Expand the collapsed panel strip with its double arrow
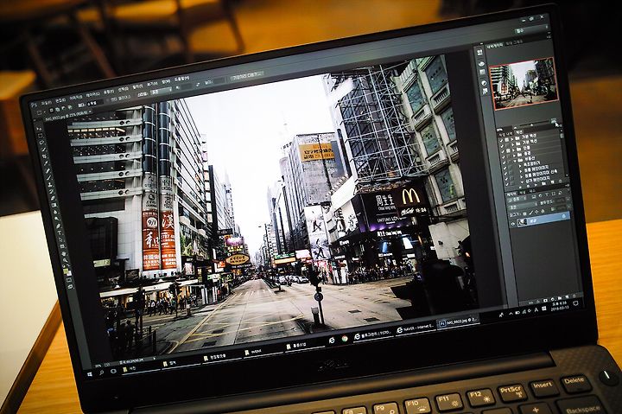Screen dimensions: 622x414 [x=481, y=44]
